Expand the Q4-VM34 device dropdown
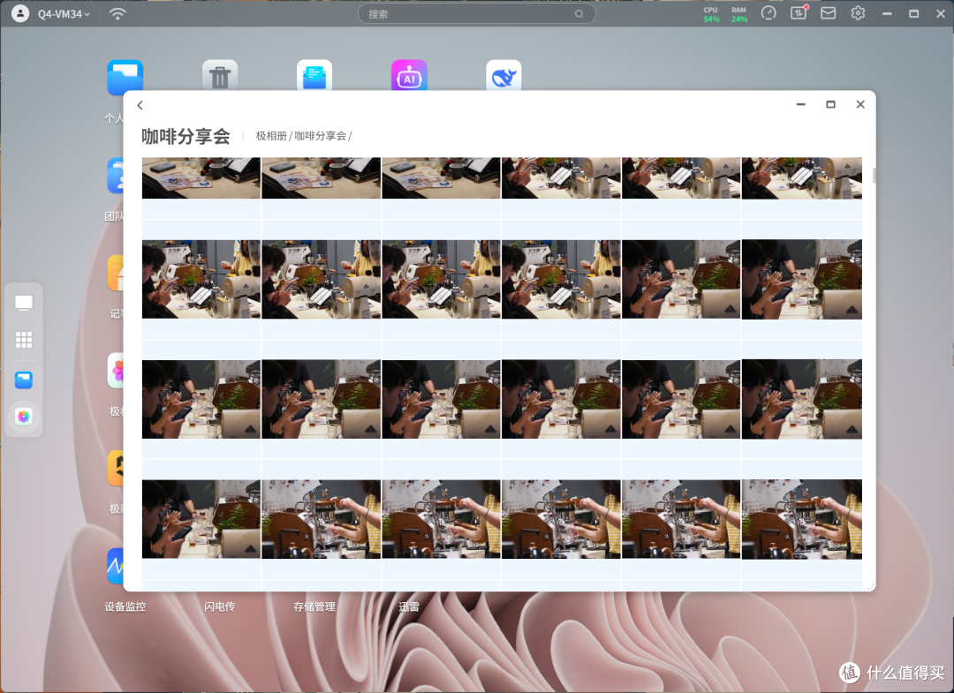Screen dimensions: 954x693 pos(64,14)
